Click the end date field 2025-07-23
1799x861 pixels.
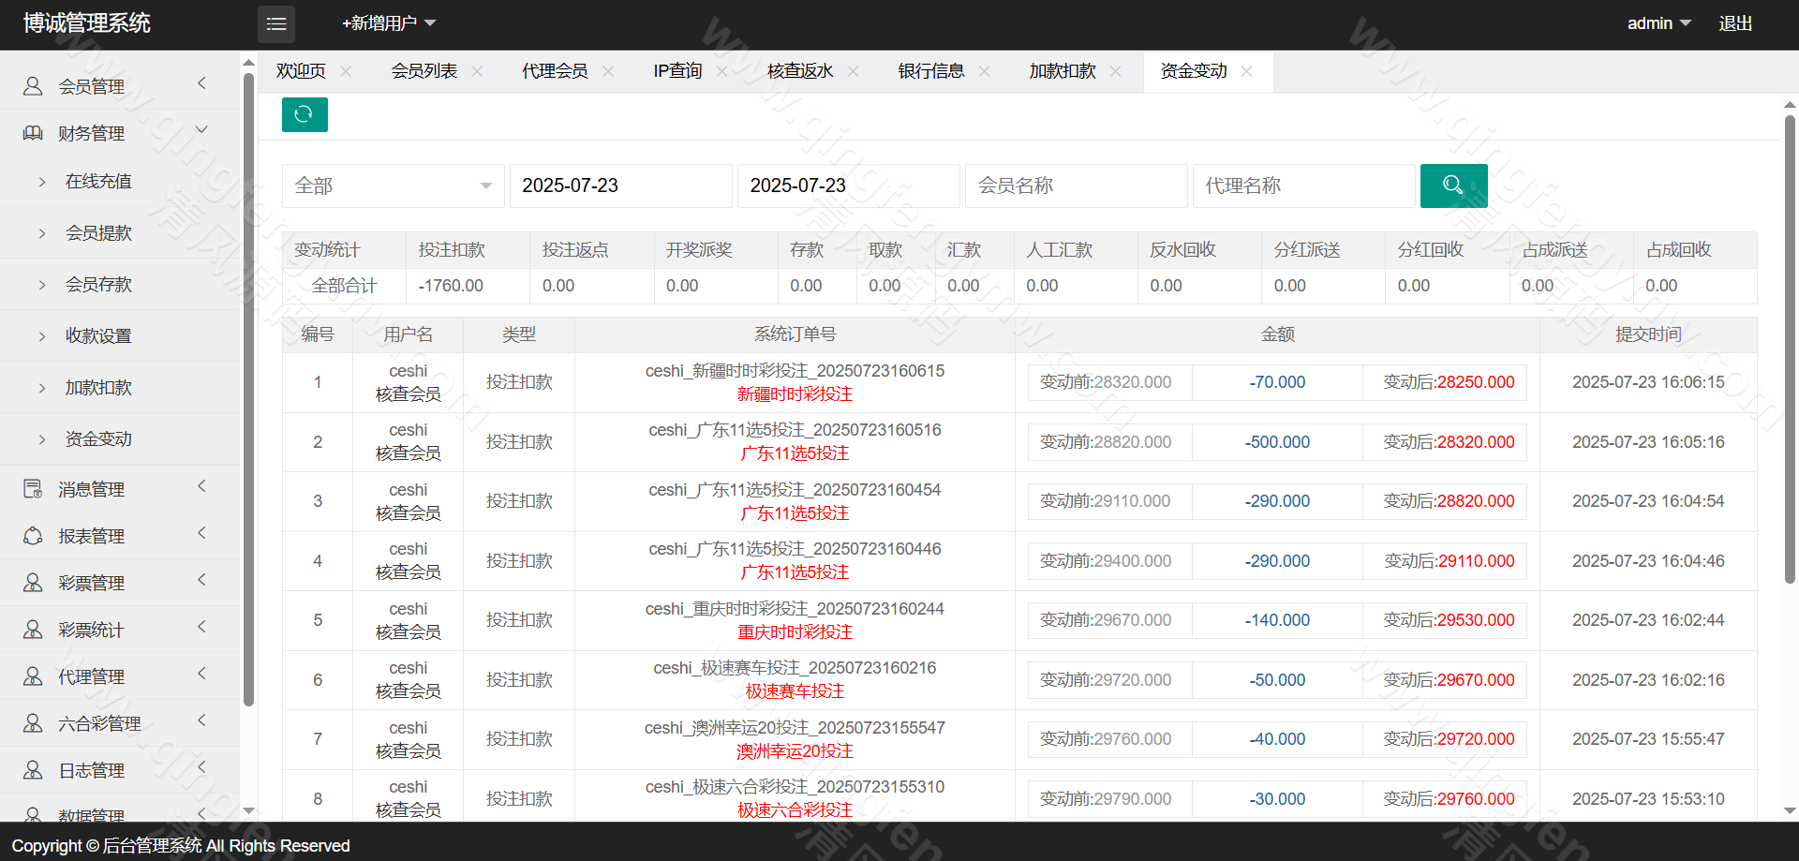849,186
